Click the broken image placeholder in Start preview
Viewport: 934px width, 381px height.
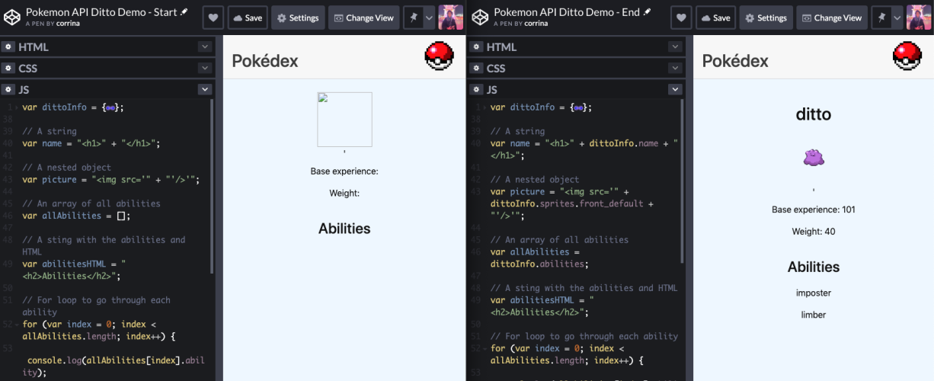[344, 120]
